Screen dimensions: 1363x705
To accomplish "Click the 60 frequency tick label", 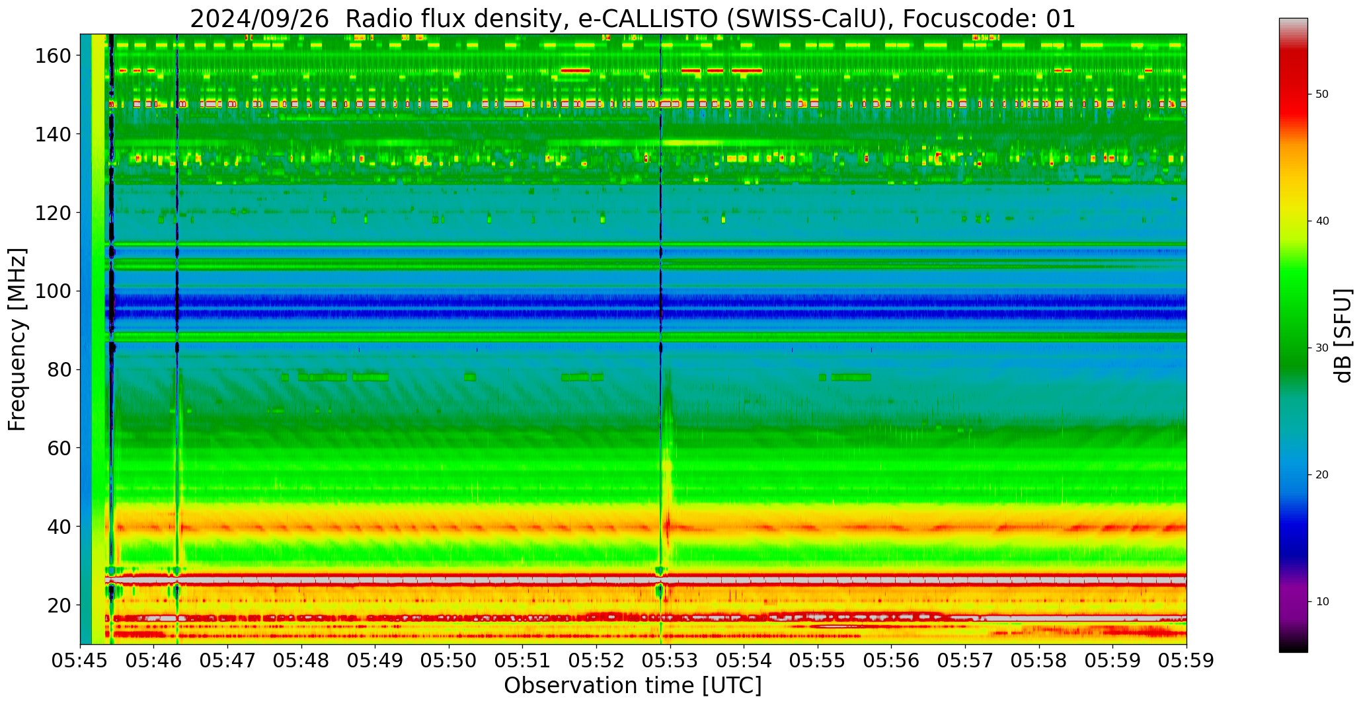I will click(59, 448).
